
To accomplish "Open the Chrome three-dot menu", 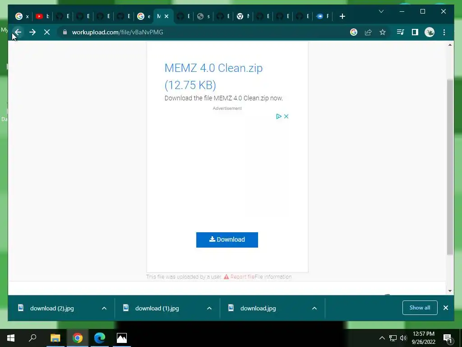I will click(x=444, y=32).
